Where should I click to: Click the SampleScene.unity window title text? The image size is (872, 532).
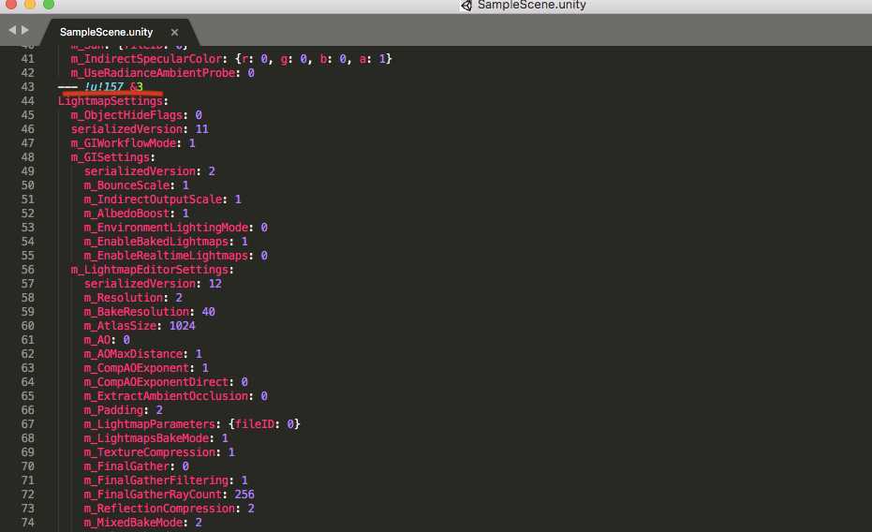pyautogui.click(x=532, y=5)
